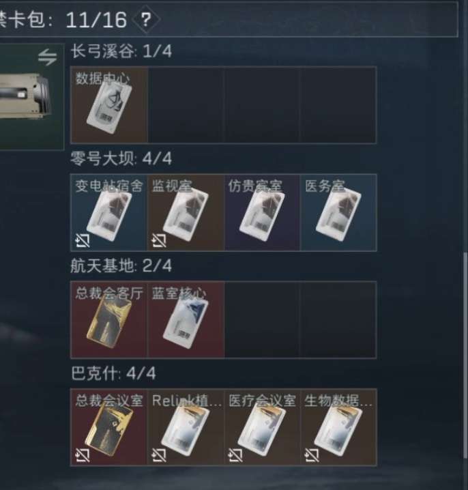Select the gold 总裁会议室 keycard
468x490 pixels.
click(109, 427)
